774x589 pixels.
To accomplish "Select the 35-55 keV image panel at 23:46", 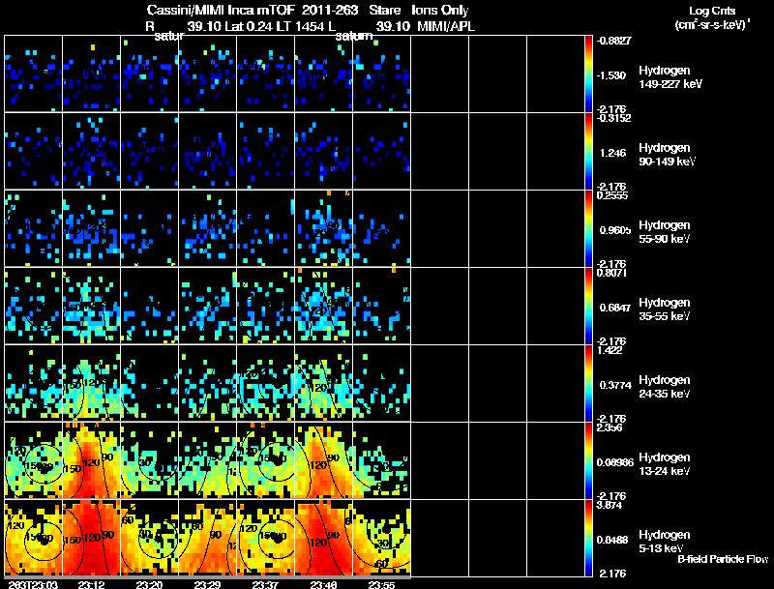I will pos(324,306).
